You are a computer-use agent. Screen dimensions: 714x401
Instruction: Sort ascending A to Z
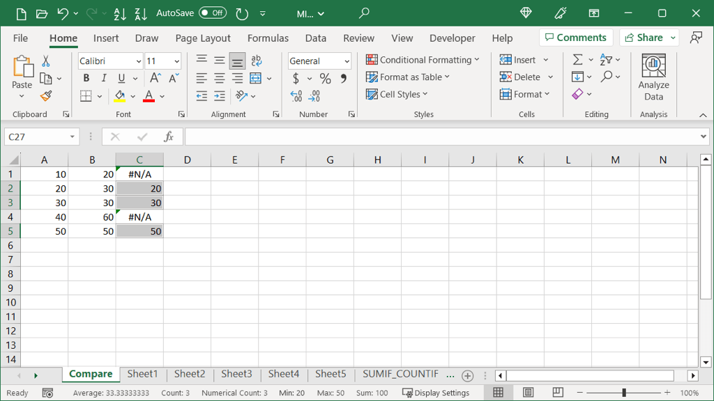[120, 14]
